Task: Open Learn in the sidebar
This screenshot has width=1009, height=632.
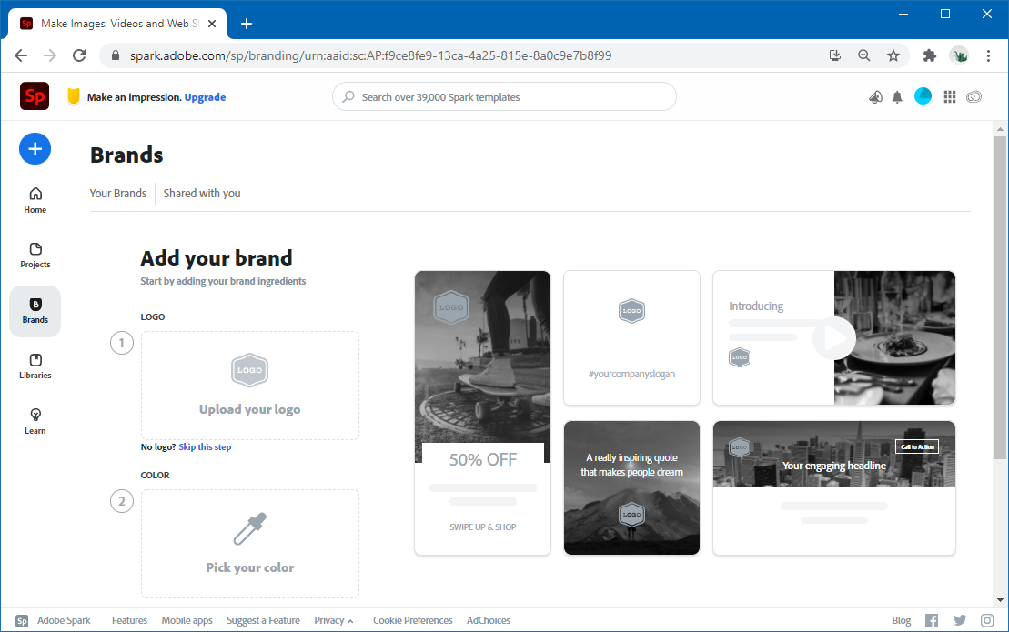Action: click(35, 422)
